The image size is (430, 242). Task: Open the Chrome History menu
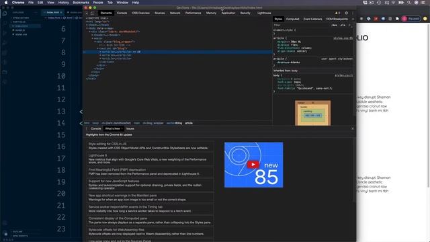point(63,3)
